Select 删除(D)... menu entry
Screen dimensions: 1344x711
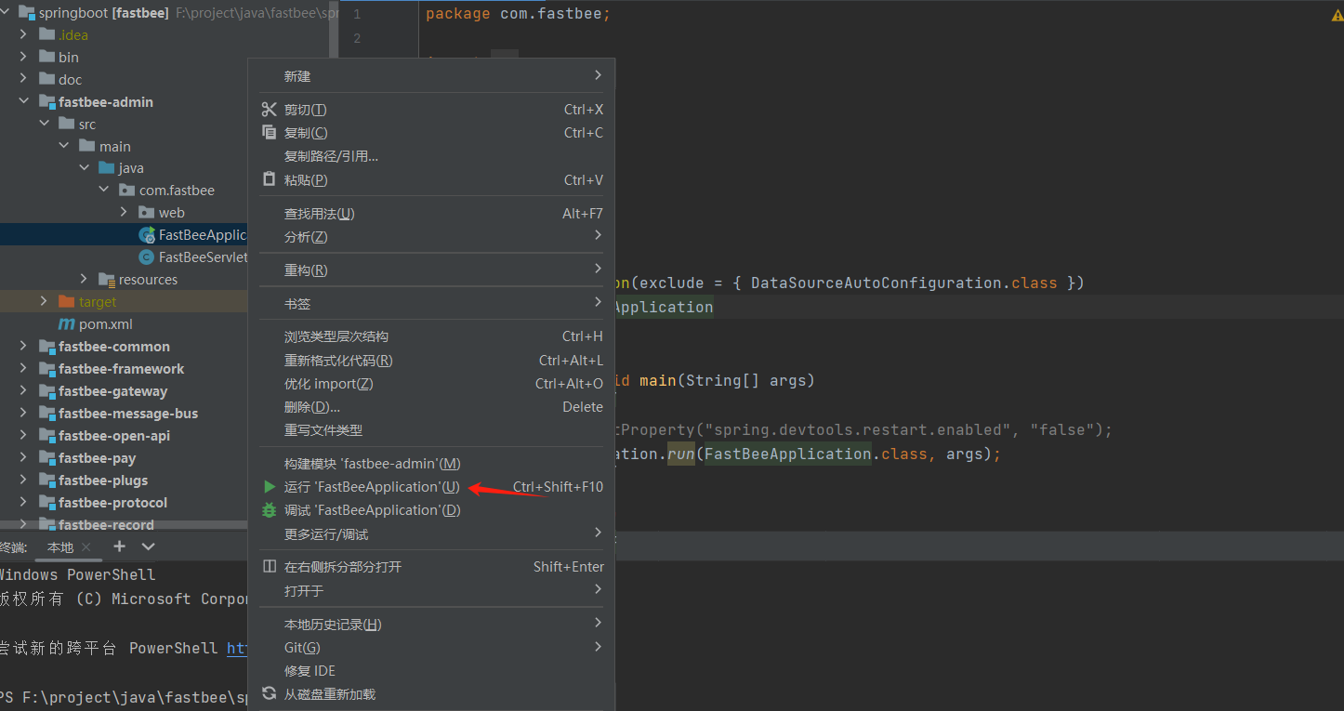(x=431, y=407)
